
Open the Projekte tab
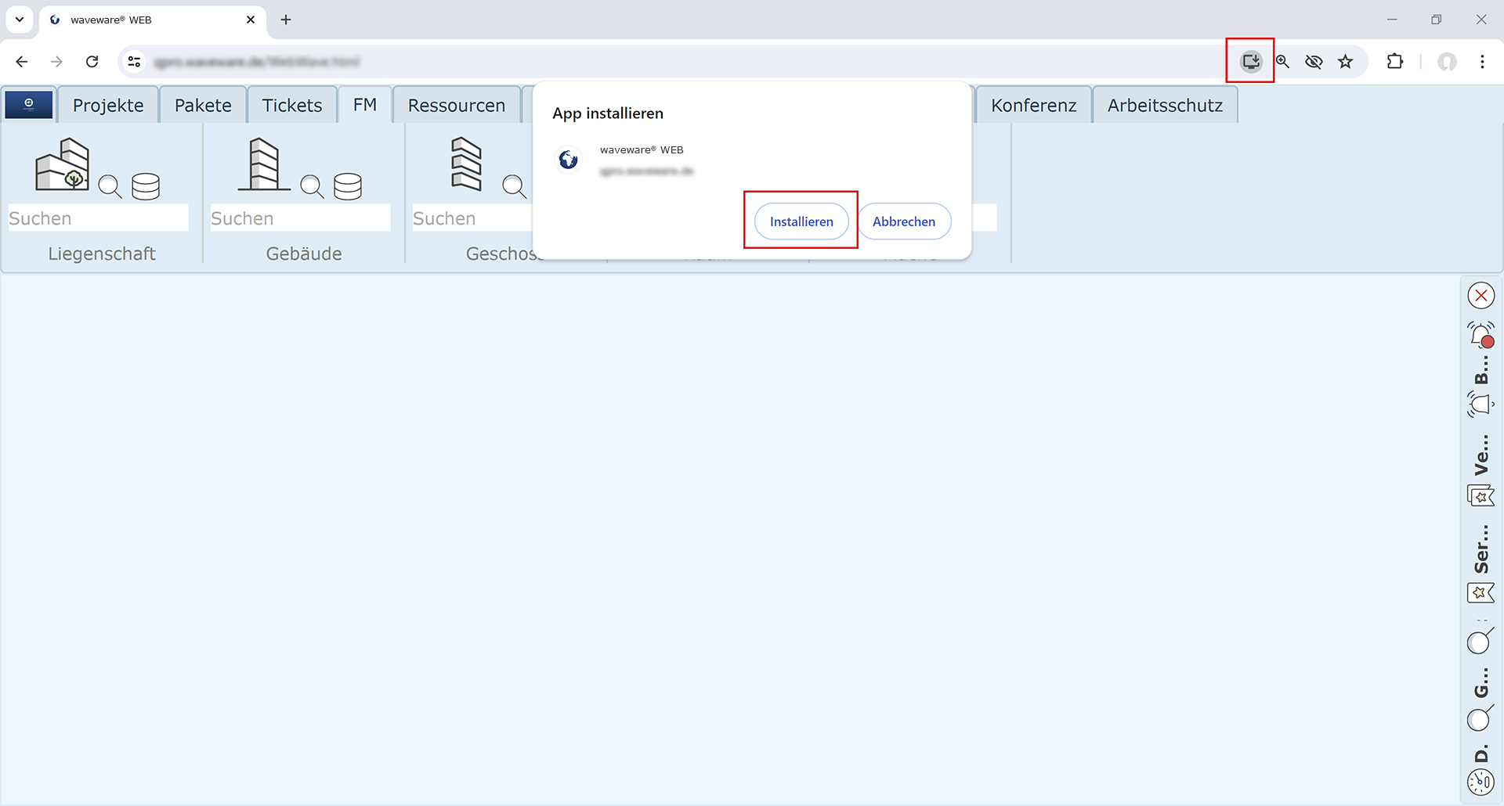[x=108, y=106]
